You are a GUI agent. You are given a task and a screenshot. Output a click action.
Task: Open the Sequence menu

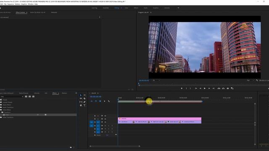coord(11,4)
